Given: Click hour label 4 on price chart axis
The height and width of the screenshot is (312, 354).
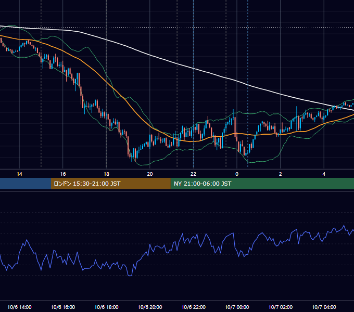Looking at the screenshot, I should [x=324, y=174].
